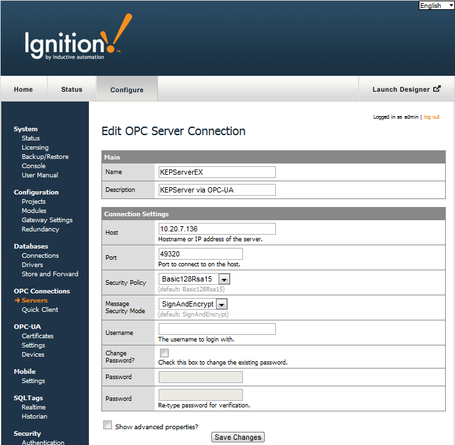
Task: Select Servers under OPC Connections
Action: (x=34, y=301)
